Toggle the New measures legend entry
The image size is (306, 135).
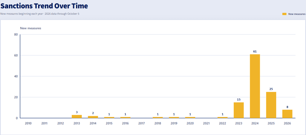[294, 14]
